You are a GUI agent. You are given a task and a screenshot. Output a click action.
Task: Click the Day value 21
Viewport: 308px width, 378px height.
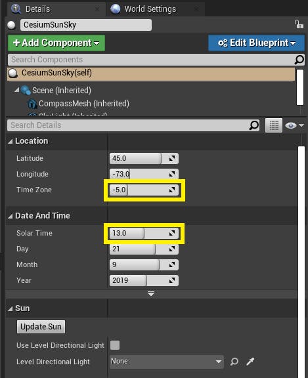tap(116, 249)
